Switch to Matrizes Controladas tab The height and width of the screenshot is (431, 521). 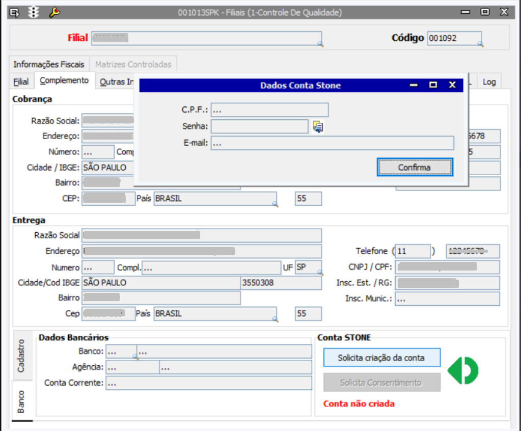[133, 64]
